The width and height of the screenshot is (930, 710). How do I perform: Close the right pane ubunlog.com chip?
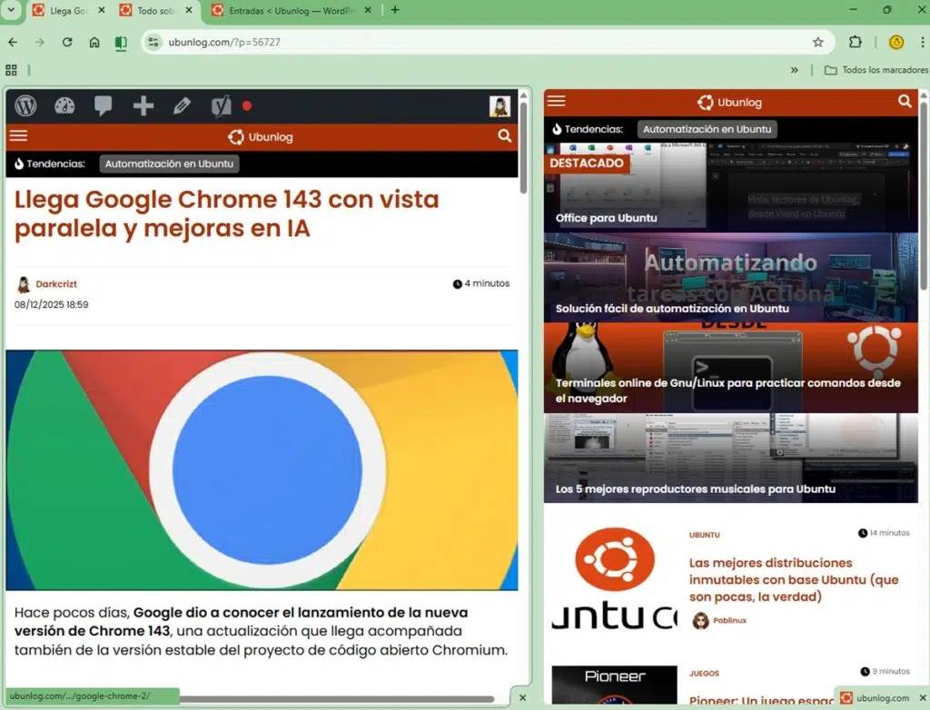[923, 698]
